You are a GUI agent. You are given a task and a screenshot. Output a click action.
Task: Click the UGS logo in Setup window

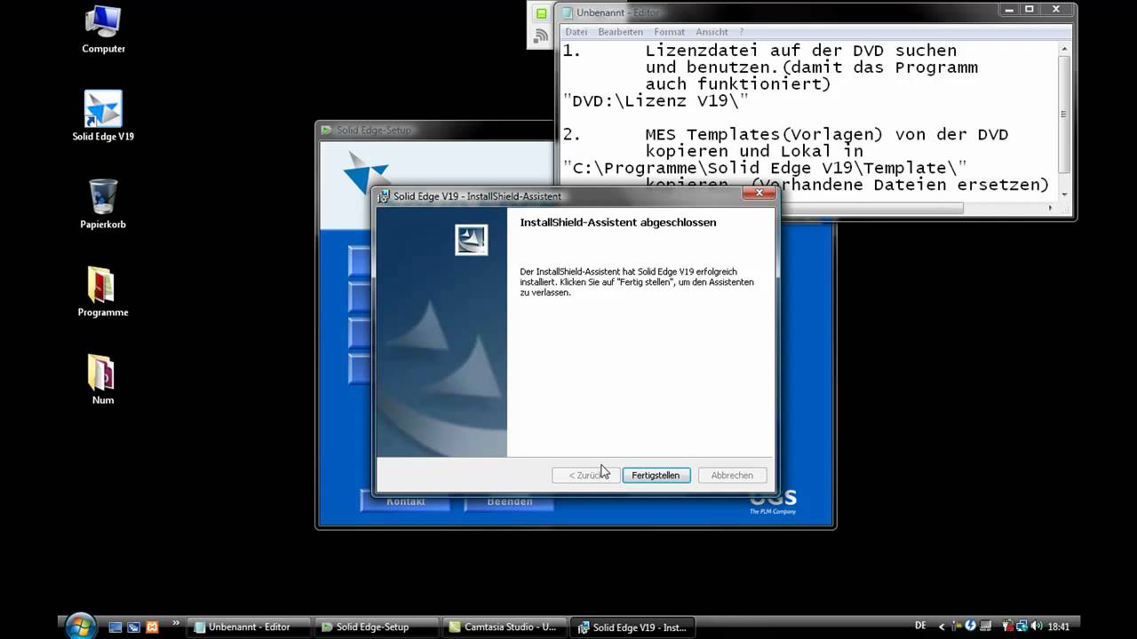773,502
